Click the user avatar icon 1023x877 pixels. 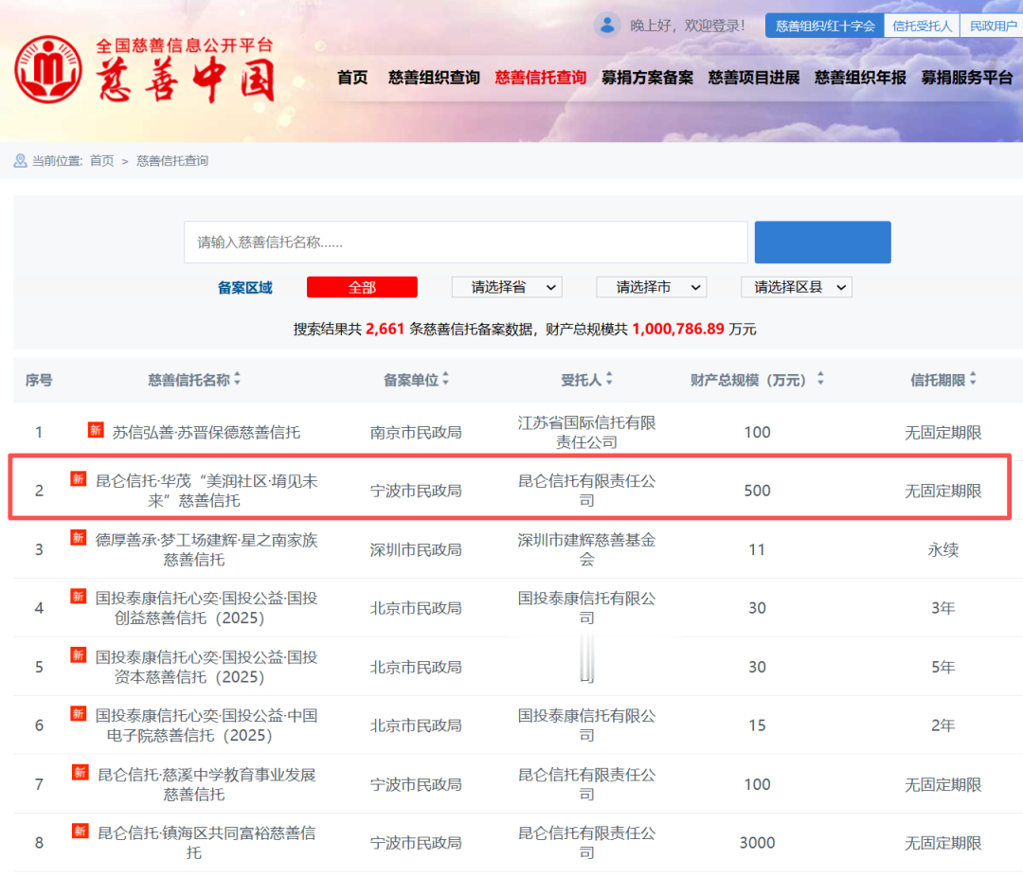point(607,26)
